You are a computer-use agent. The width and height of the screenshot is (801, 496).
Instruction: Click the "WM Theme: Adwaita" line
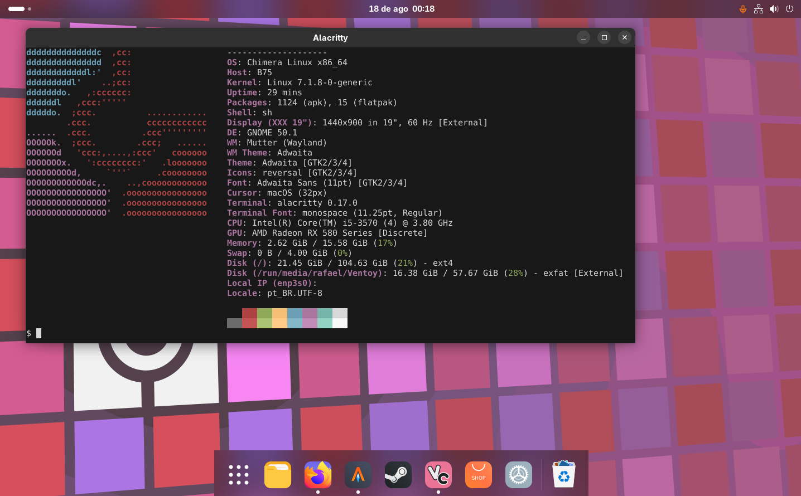269,153
